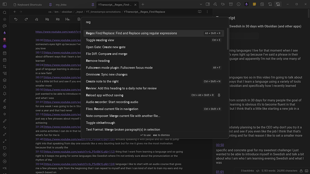Open the note's more options menu

tap(207, 12)
